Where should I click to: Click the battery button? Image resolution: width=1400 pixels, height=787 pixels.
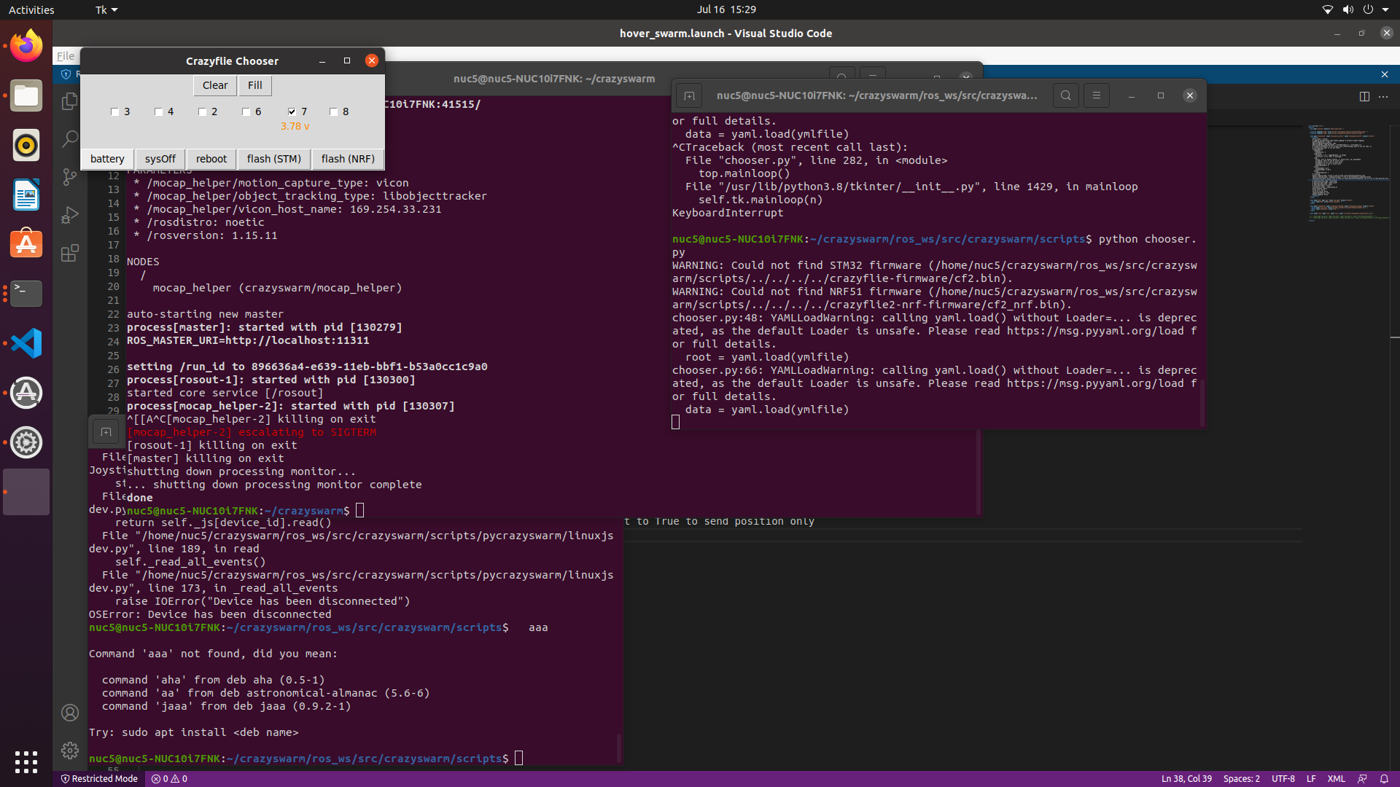pyautogui.click(x=107, y=159)
